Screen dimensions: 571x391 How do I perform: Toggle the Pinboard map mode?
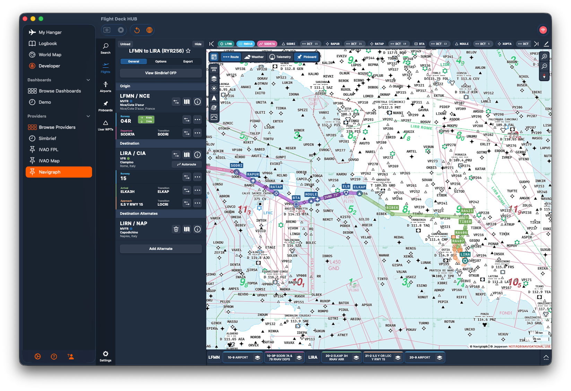[306, 57]
